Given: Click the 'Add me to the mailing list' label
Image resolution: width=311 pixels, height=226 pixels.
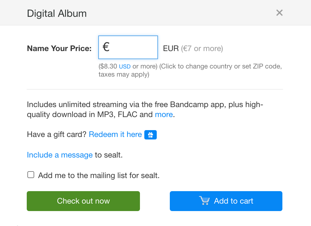Looking at the screenshot, I should 99,176.
